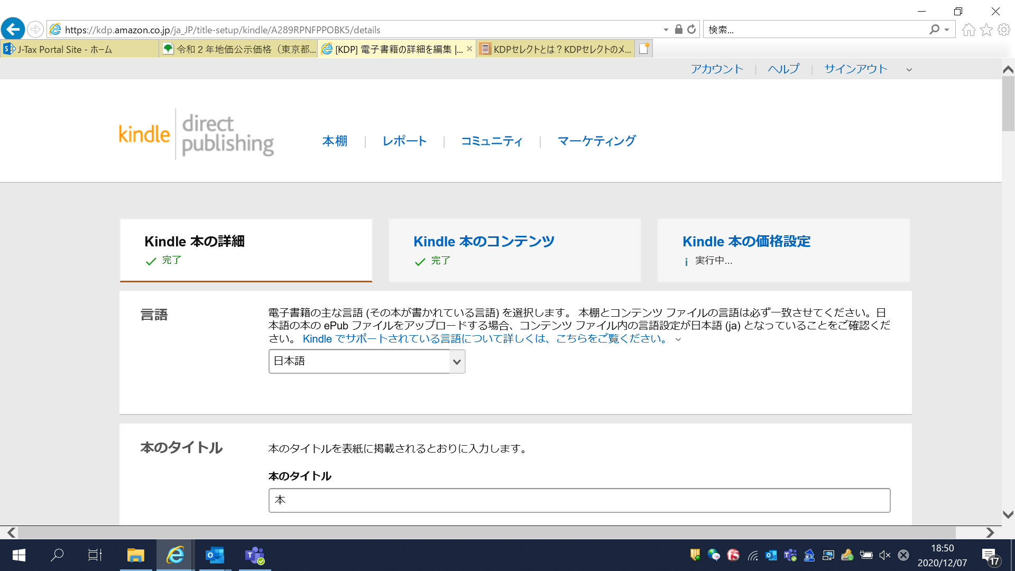Open the Windows Start menu
The width and height of the screenshot is (1015, 571).
(19, 555)
